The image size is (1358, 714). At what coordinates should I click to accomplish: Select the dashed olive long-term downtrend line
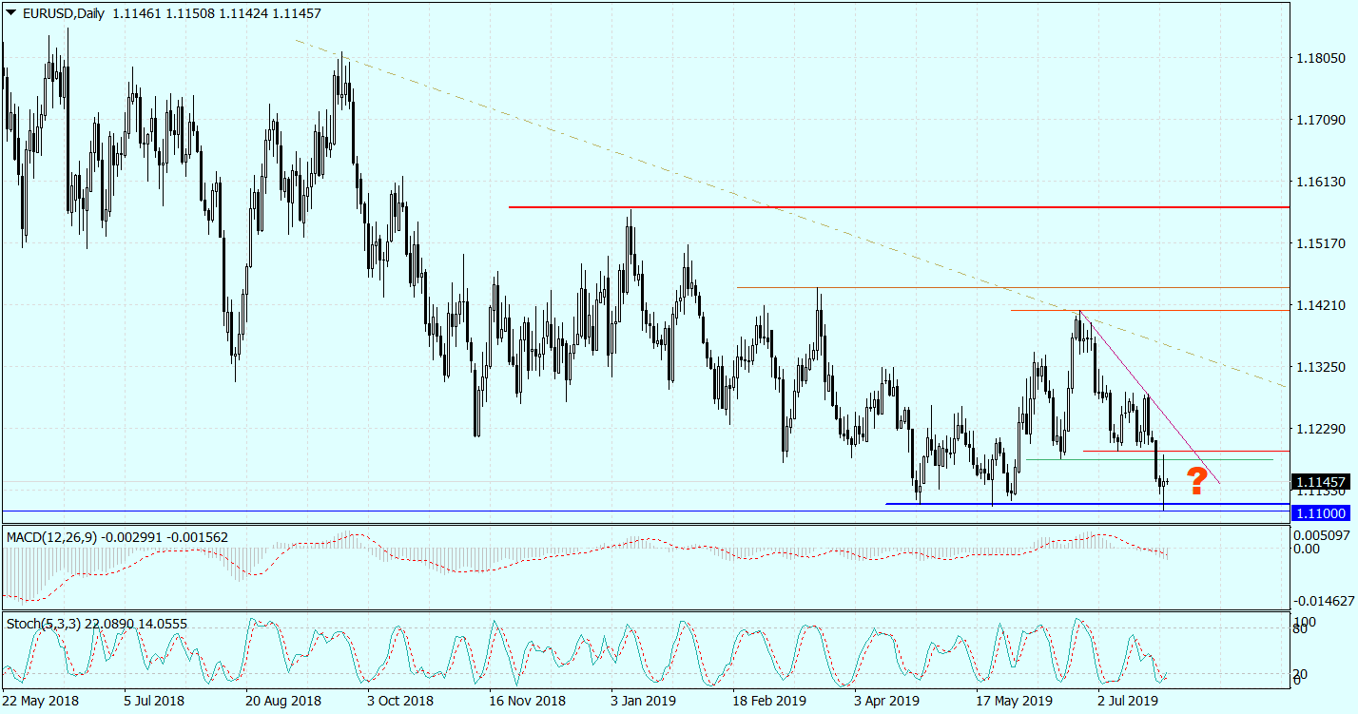(x=789, y=213)
